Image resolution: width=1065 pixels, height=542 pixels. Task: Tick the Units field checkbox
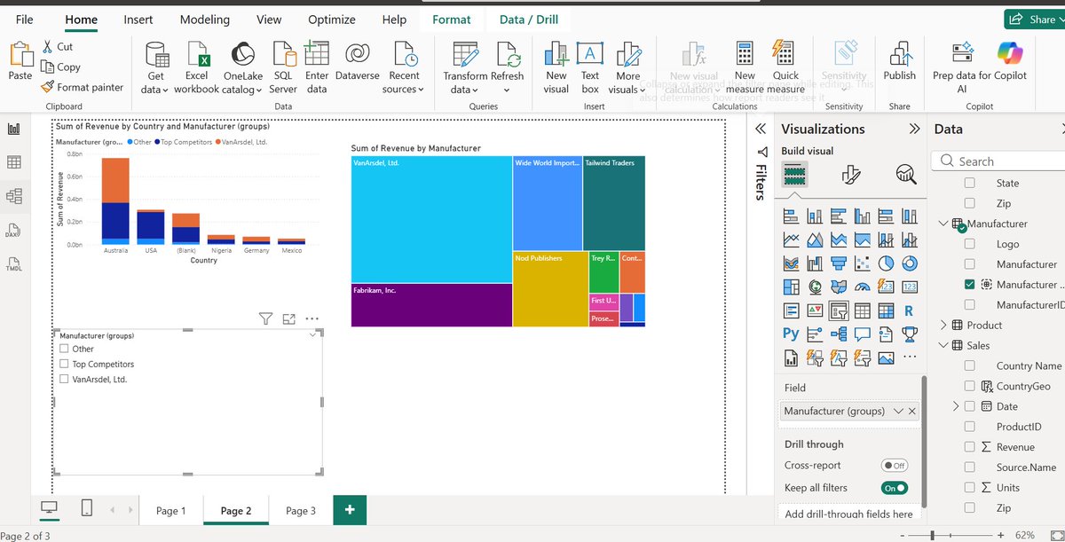click(x=969, y=487)
